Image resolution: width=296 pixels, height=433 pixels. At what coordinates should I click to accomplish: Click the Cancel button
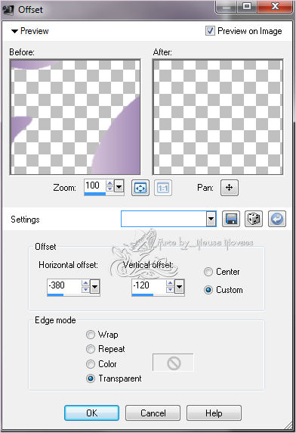click(153, 413)
